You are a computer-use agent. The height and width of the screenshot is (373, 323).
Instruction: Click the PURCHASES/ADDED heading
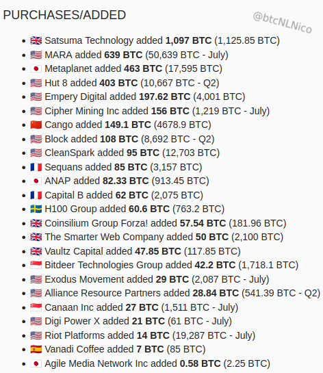click(64, 15)
